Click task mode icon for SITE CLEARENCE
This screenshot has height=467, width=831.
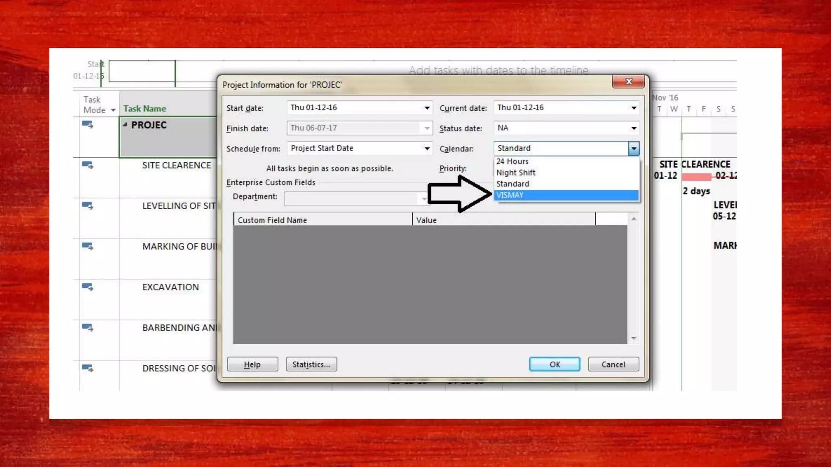87,165
